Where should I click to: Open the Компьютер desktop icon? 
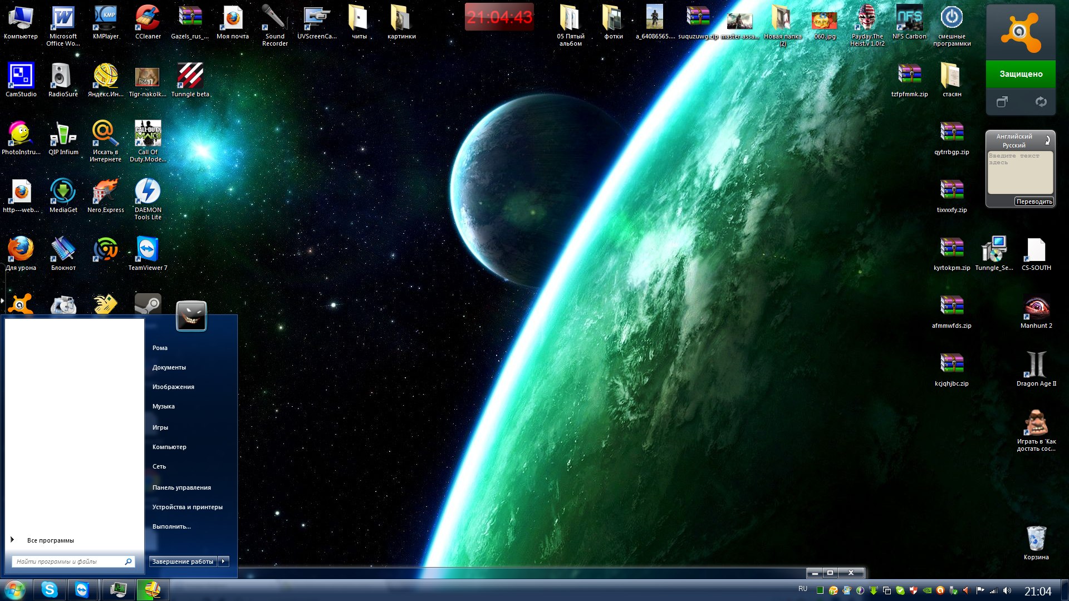click(x=21, y=22)
